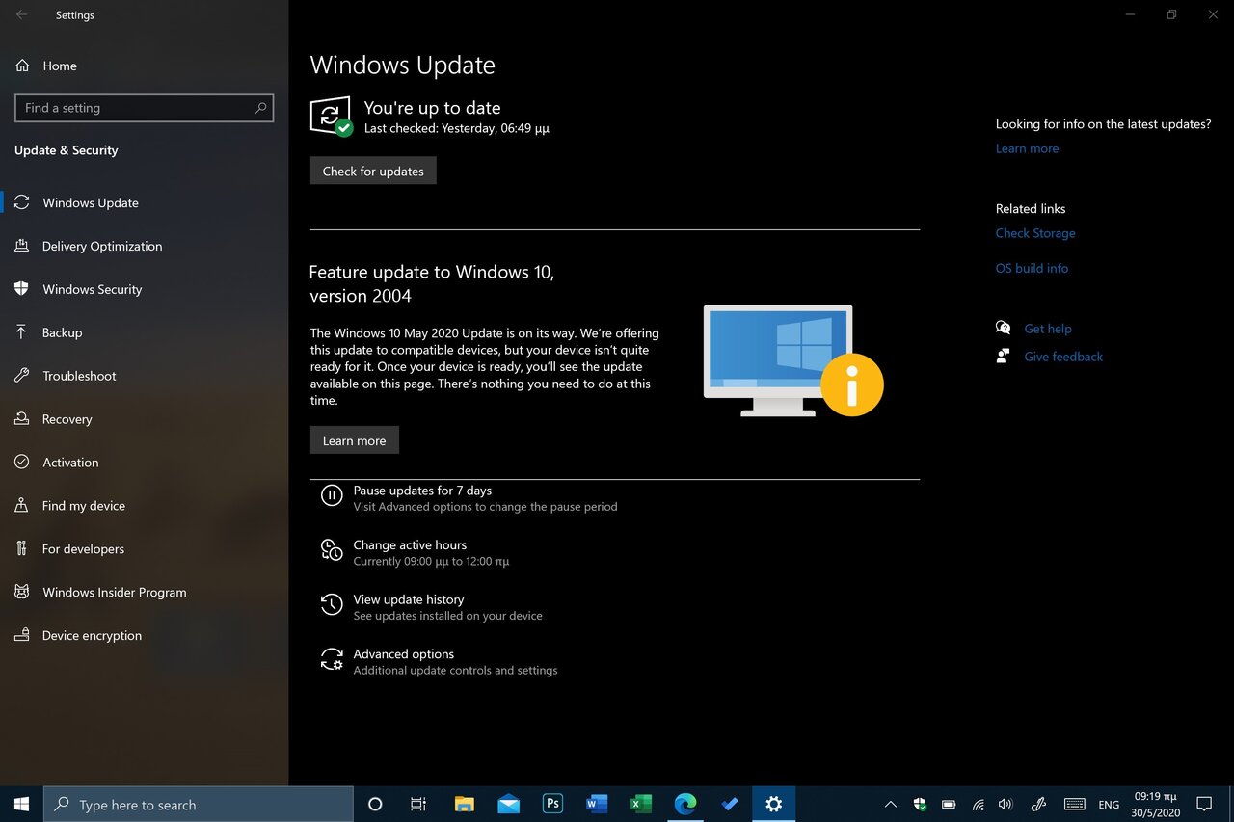
Task: Click the battery icon in the tray
Action: tap(949, 804)
